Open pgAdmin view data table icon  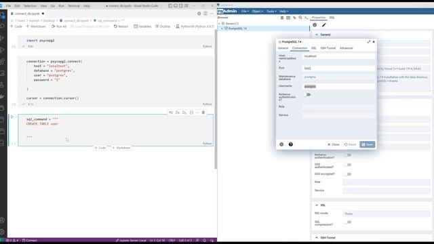[x=288, y=18]
